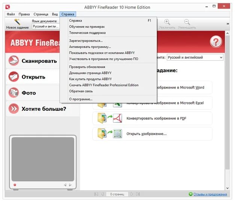Choose Обратная связь menu item
The image size is (235, 202).
109,91
